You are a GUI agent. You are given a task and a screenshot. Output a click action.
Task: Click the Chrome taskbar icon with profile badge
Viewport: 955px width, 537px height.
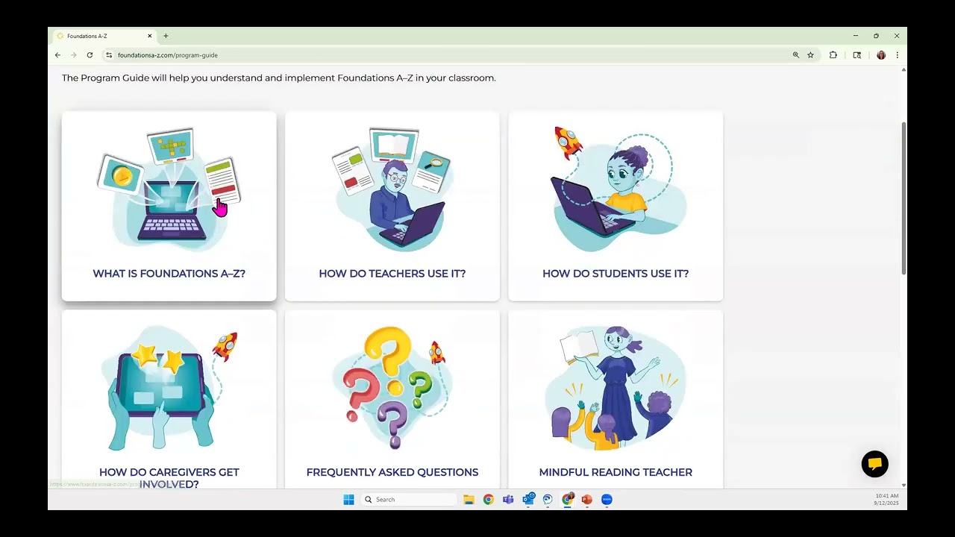[x=568, y=499]
